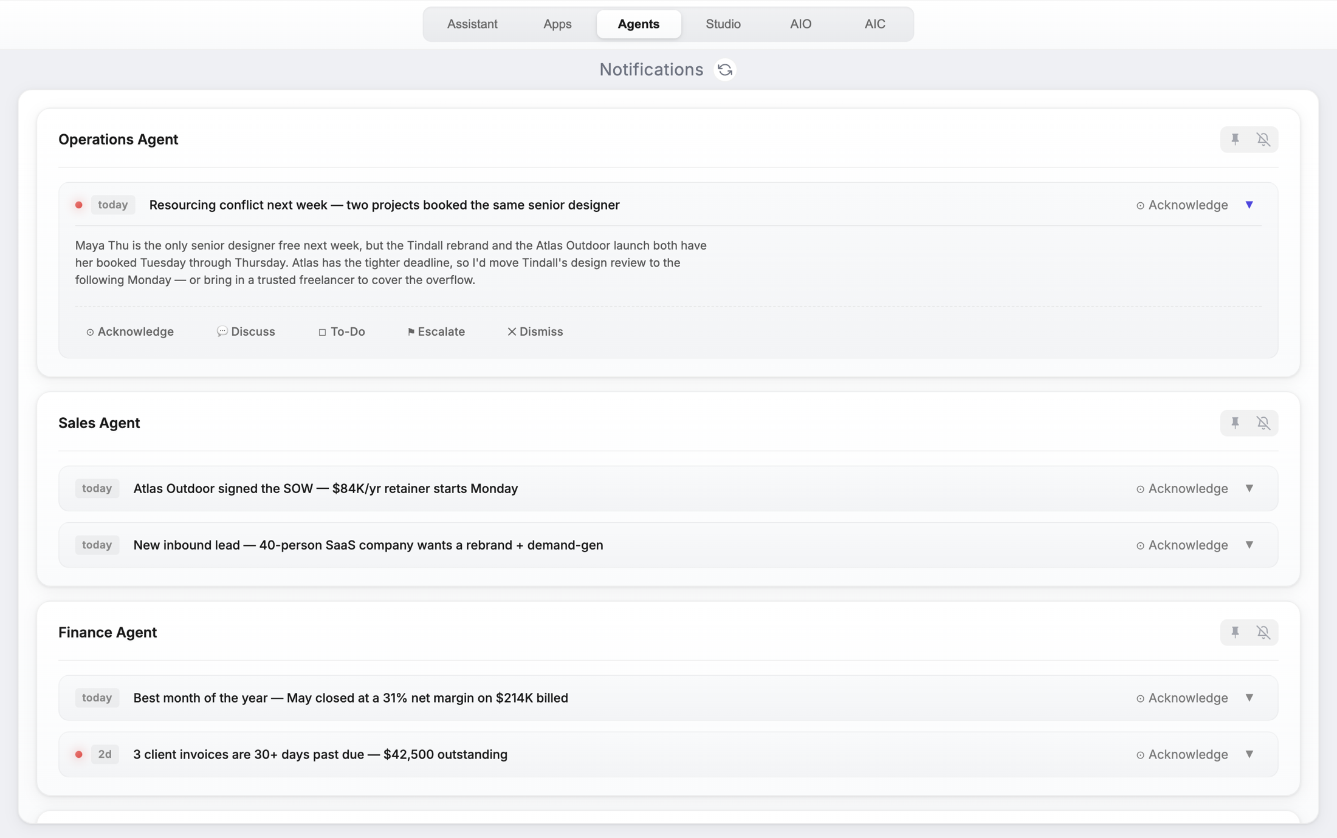This screenshot has width=1337, height=838.
Task: Expand the new inbound lead notification
Action: pos(1249,545)
